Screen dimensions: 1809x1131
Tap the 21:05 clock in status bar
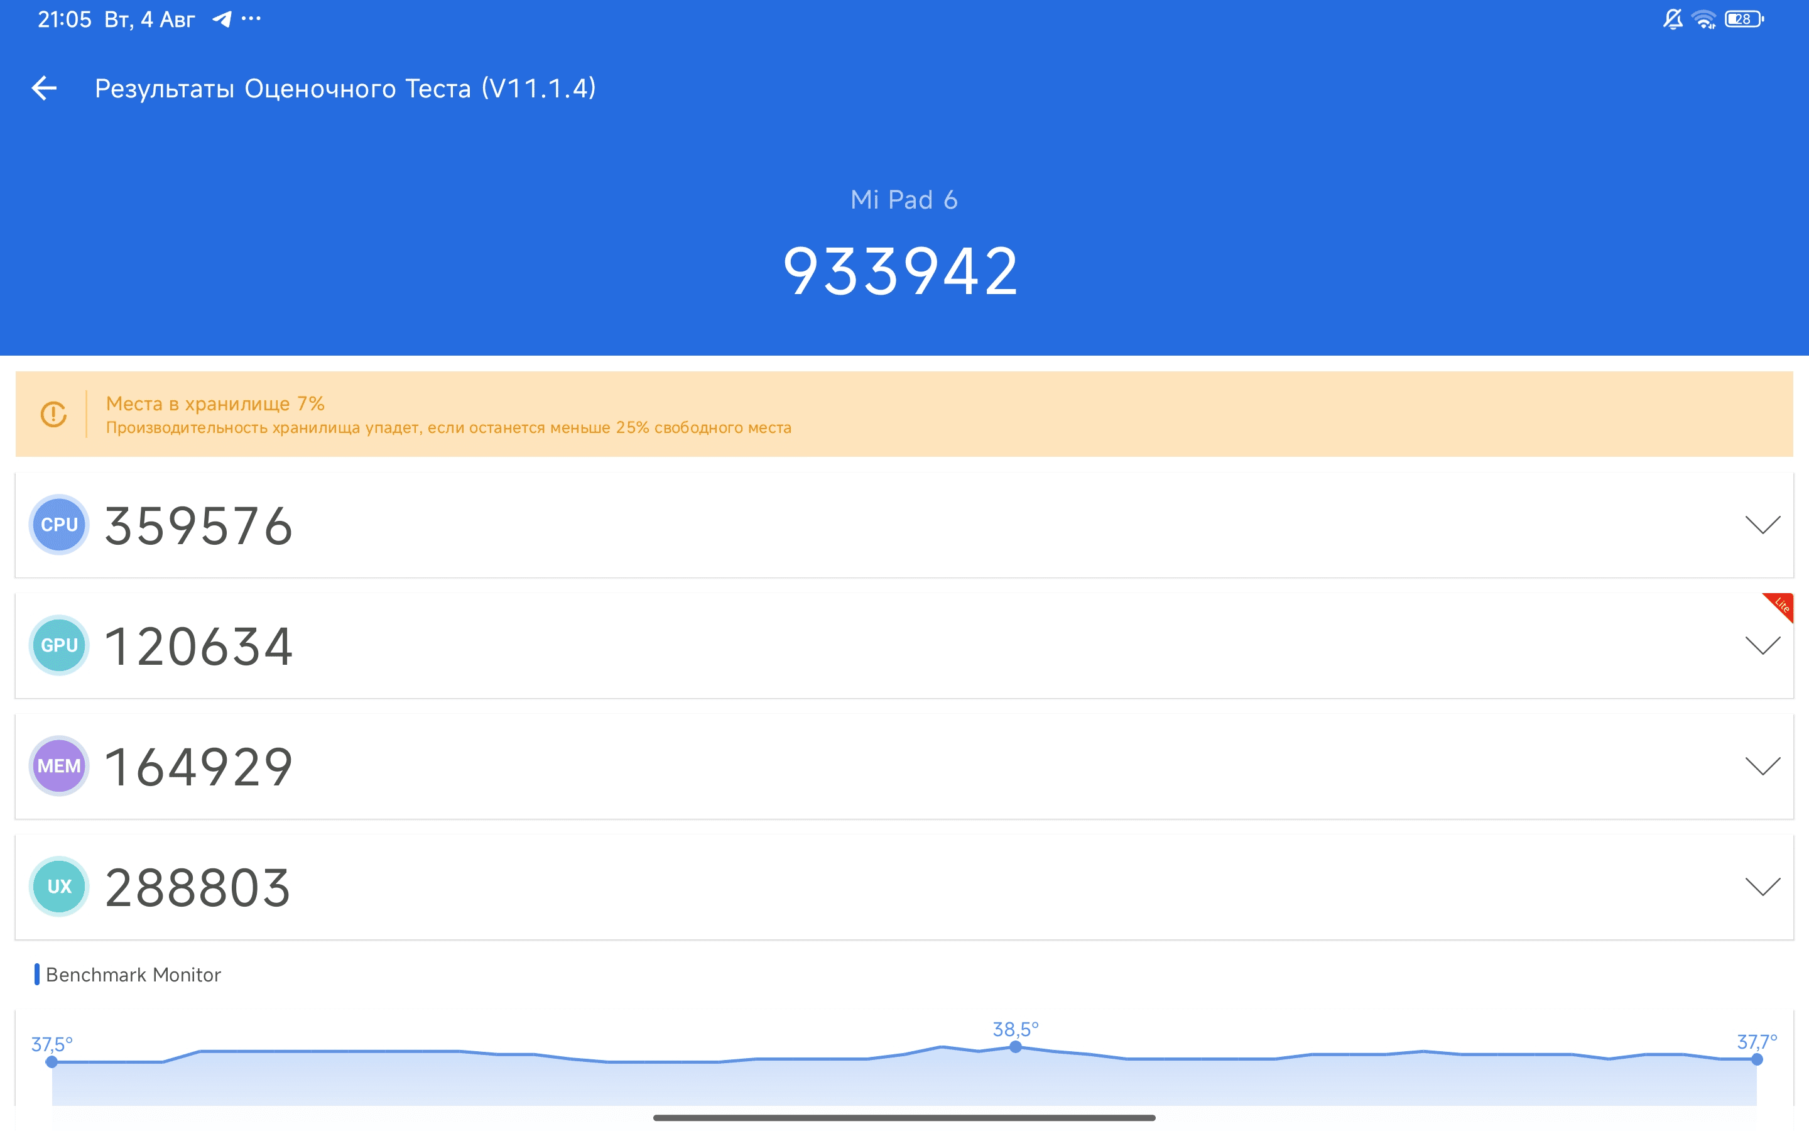coord(64,19)
